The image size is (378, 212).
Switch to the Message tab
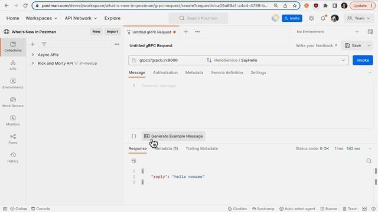pos(136,72)
